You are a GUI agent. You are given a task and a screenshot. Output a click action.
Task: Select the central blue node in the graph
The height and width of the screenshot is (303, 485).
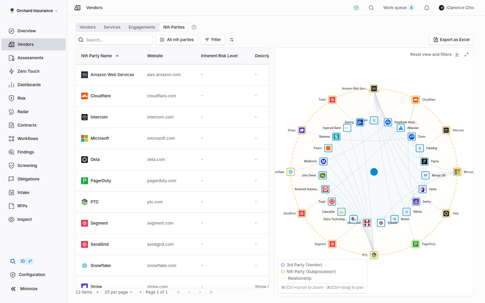(x=374, y=172)
